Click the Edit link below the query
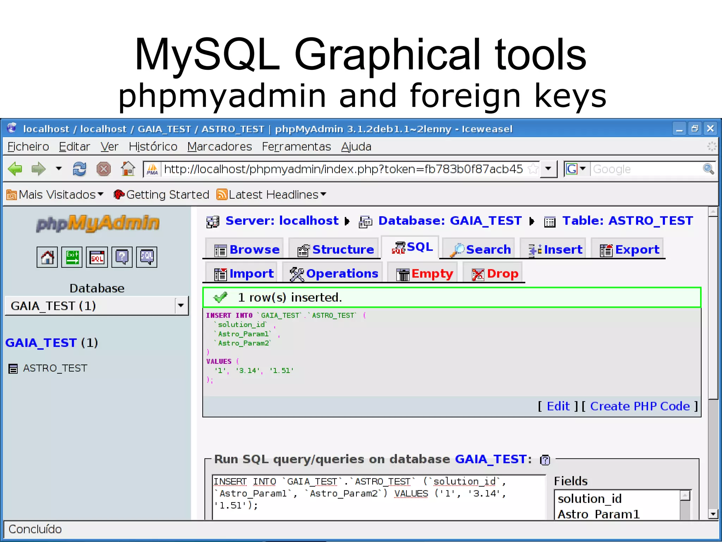722x542 pixels. pyautogui.click(x=558, y=406)
